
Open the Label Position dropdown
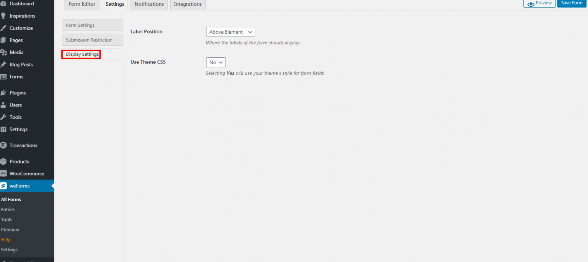[230, 32]
